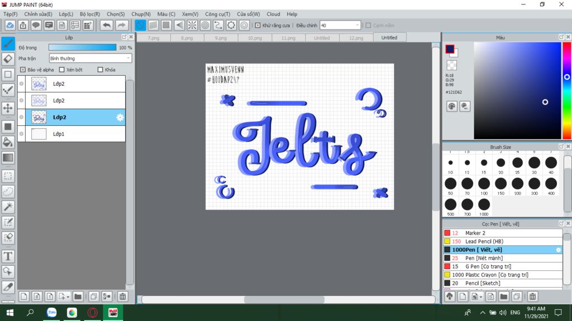Click the Redo arrow in toolbar
The image size is (572, 321).
pos(121,25)
